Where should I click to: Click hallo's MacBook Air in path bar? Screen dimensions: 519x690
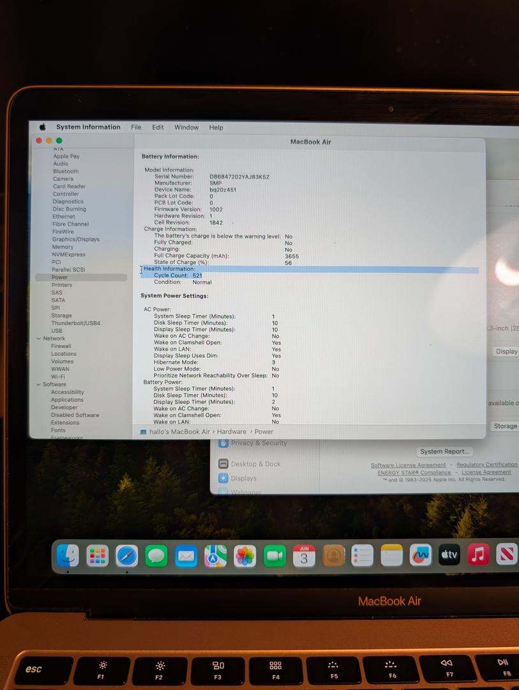179,432
